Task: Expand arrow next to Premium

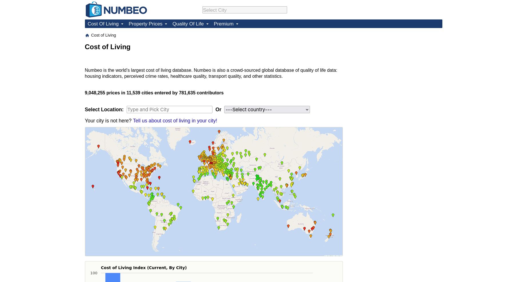Action: coord(237,24)
